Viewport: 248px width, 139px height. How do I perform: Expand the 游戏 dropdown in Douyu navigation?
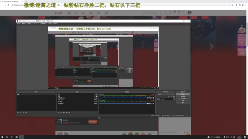[99, 13]
